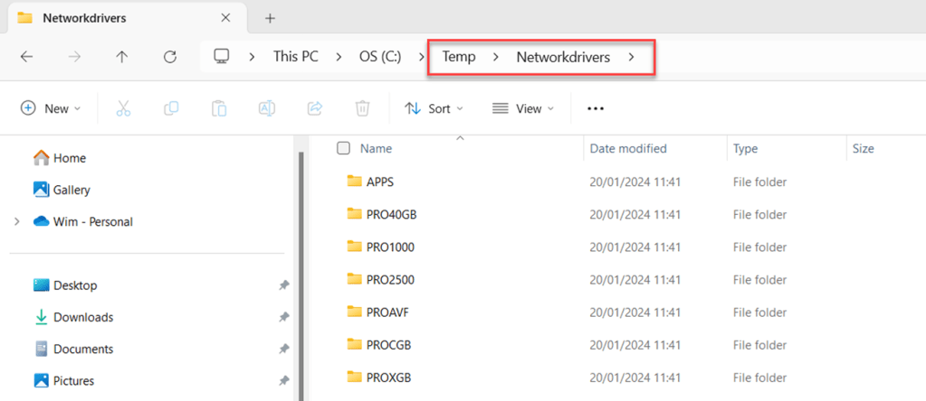Click the Paste clipboard icon
The height and width of the screenshot is (401, 926).
pyautogui.click(x=219, y=108)
